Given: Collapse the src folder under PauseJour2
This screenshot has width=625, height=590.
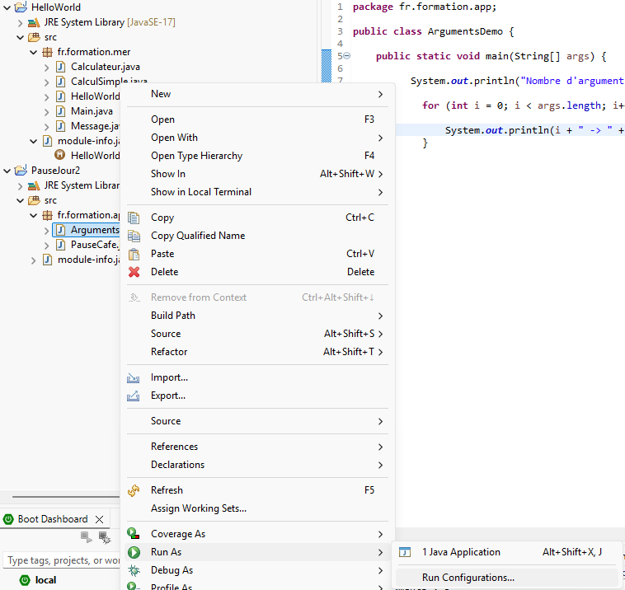Looking at the screenshot, I should click(20, 200).
